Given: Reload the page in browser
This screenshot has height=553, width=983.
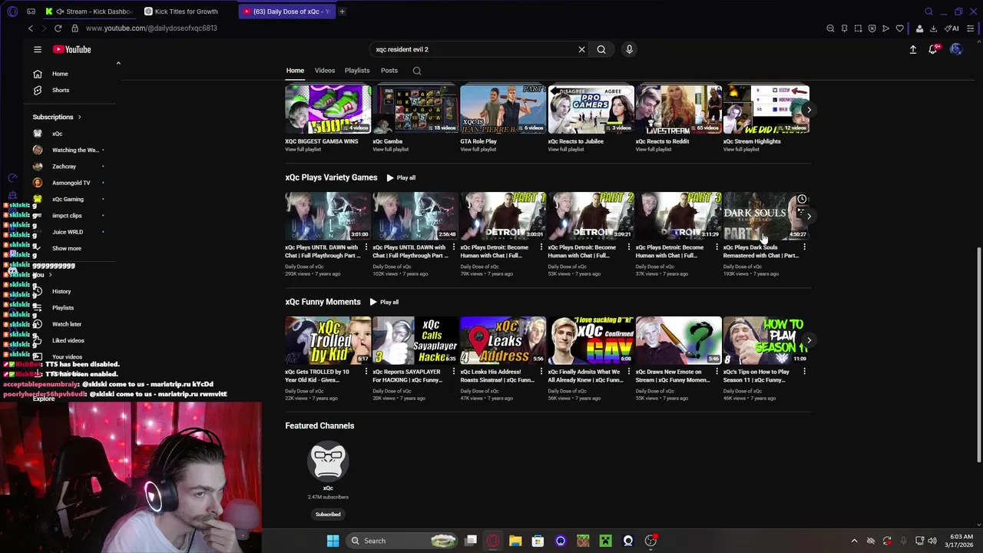Looking at the screenshot, I should [x=58, y=28].
